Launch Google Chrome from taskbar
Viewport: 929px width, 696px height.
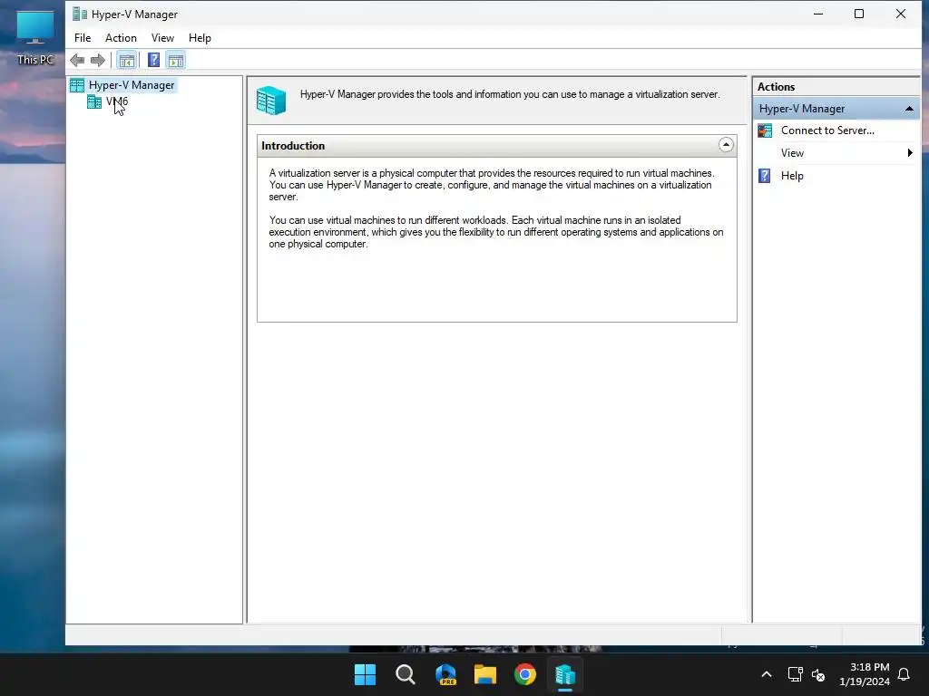[525, 674]
